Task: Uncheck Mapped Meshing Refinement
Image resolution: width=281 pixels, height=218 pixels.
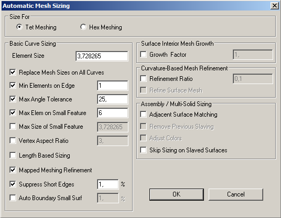Action: (x=13, y=170)
